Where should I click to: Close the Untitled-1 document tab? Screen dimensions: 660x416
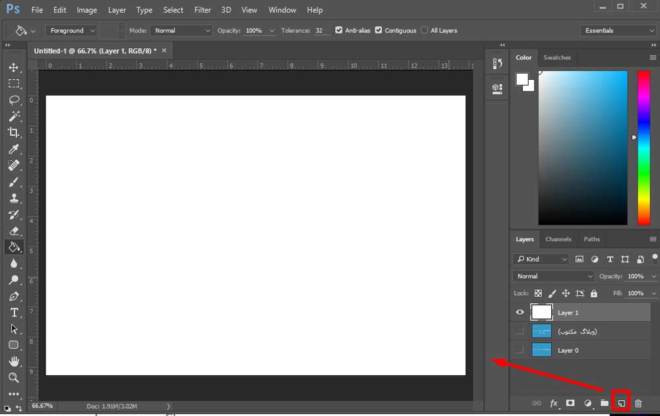164,51
